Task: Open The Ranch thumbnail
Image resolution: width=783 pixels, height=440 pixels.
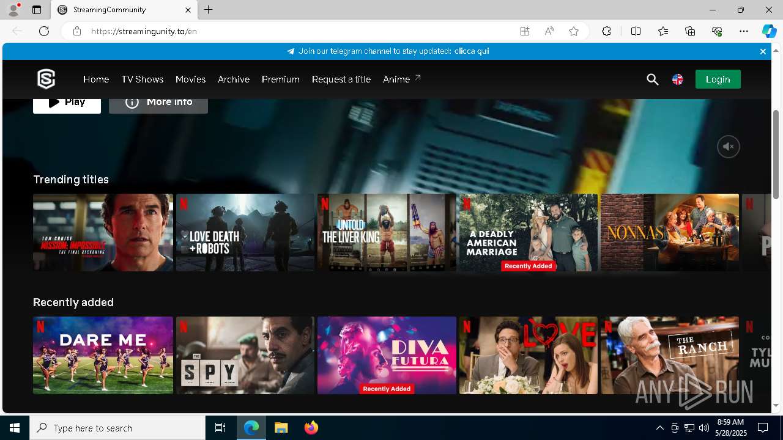Action: click(670, 355)
